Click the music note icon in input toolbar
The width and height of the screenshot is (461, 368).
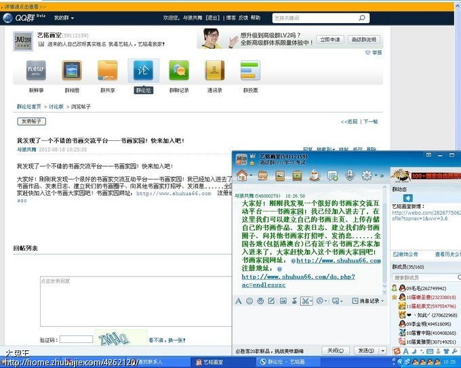pos(294,301)
